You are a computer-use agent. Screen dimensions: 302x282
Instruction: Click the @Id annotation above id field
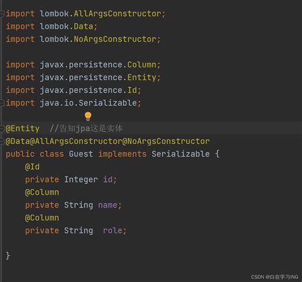pos(32,167)
